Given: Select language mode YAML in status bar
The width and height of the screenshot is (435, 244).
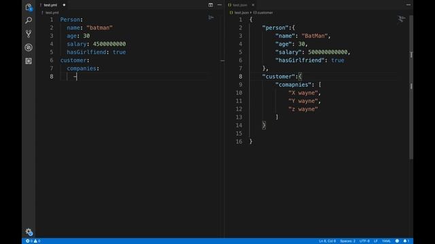Looking at the screenshot, I should [x=386, y=241].
